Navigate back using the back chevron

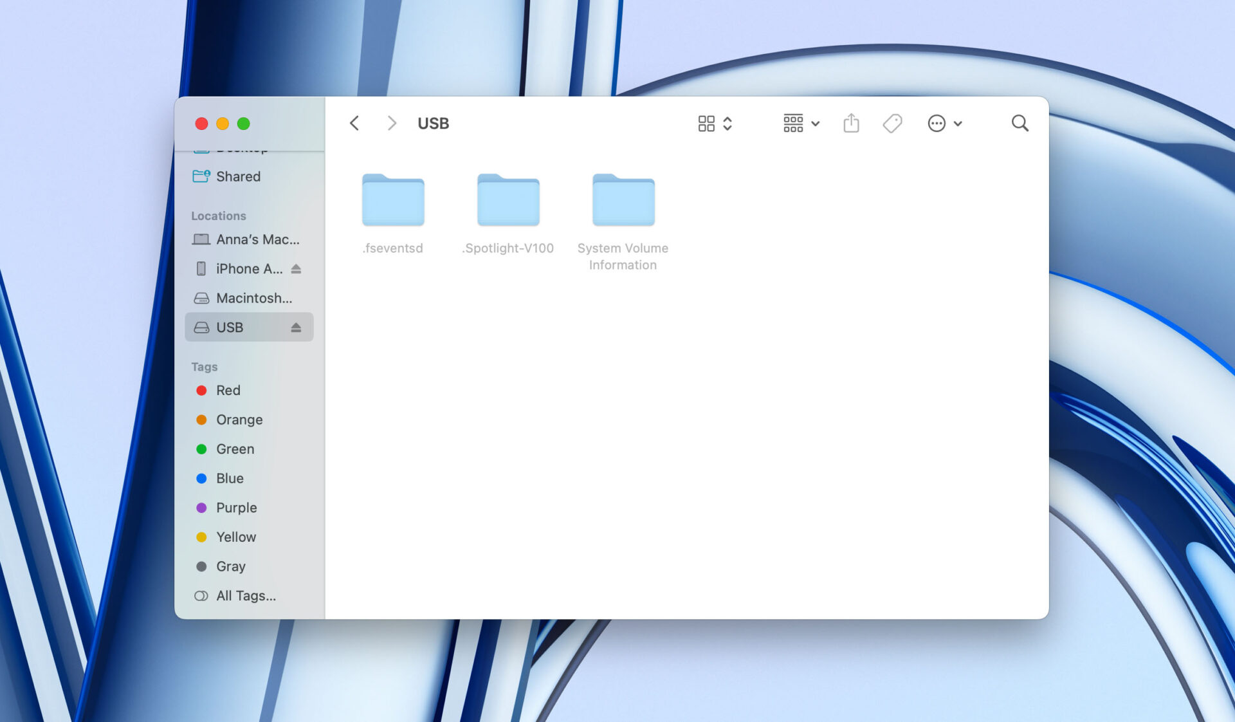coord(354,123)
